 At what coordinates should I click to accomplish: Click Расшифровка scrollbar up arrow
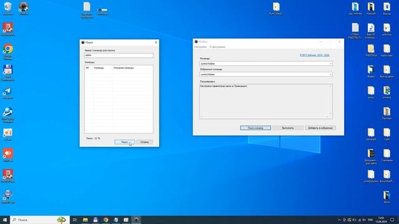330,86
